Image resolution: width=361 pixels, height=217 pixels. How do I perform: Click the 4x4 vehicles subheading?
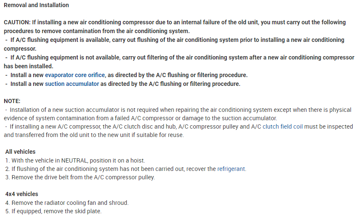coord(21,194)
